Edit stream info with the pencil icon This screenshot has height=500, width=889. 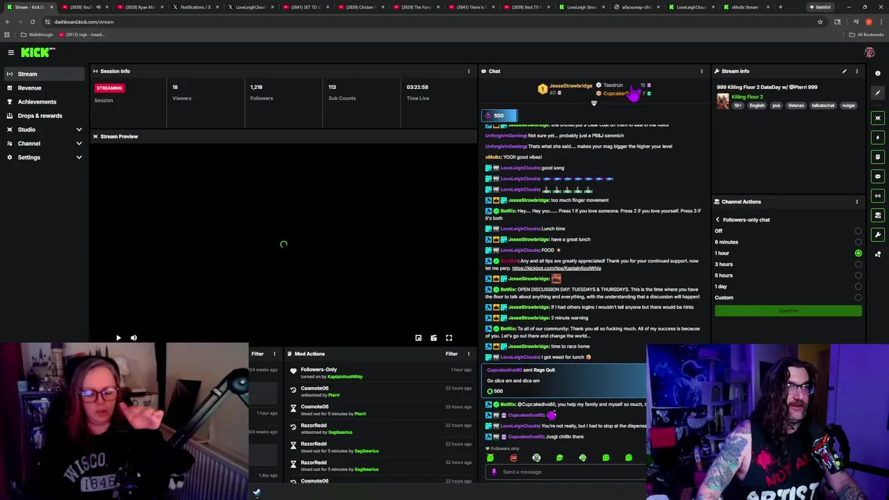pyautogui.click(x=845, y=71)
